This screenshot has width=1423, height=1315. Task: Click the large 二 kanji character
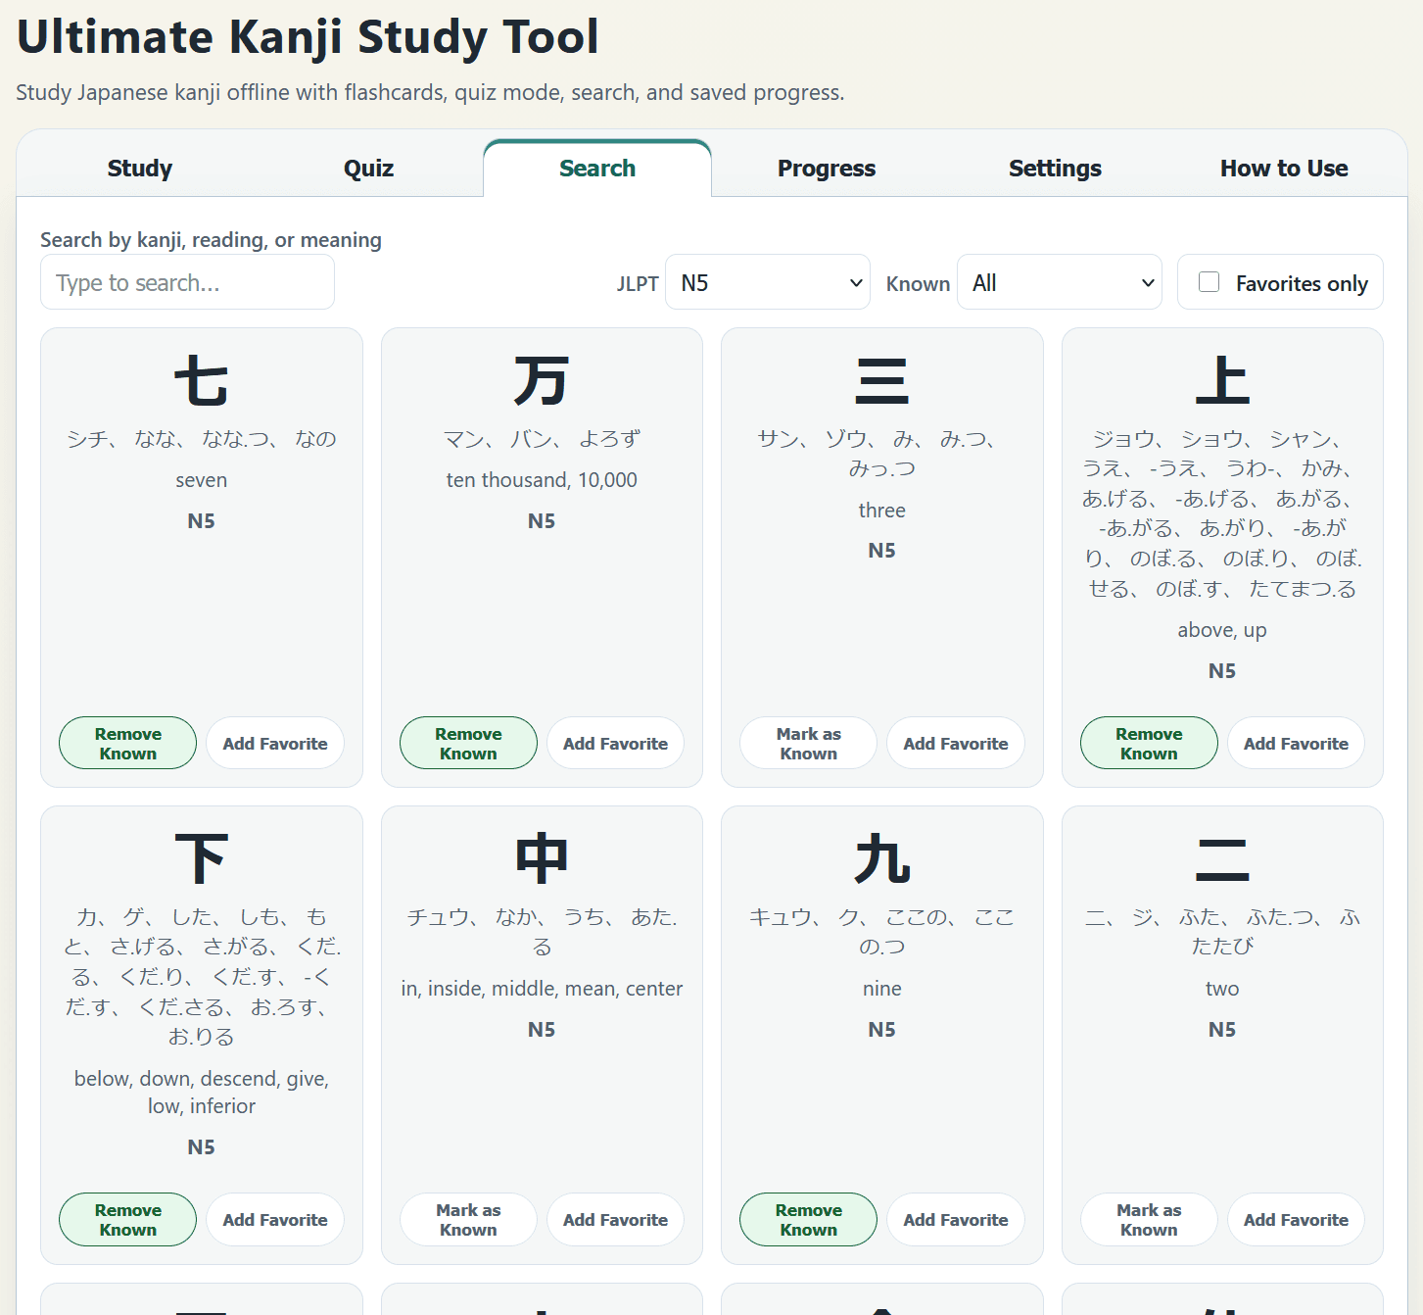(x=1222, y=859)
